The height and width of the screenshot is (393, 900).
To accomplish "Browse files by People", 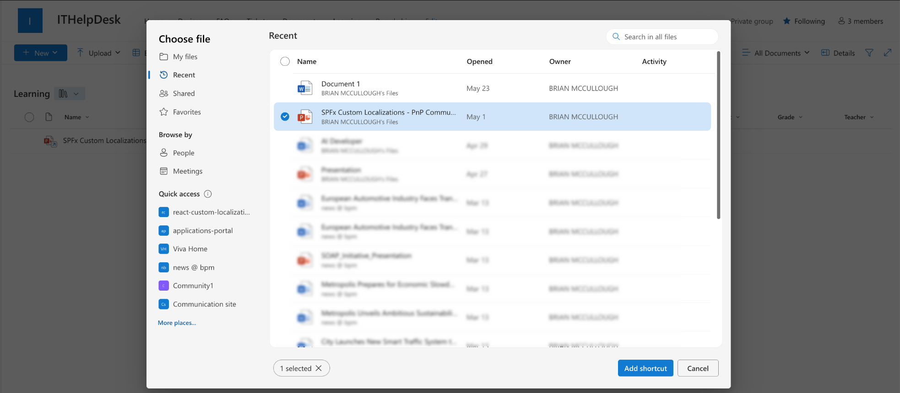I will pos(177,153).
